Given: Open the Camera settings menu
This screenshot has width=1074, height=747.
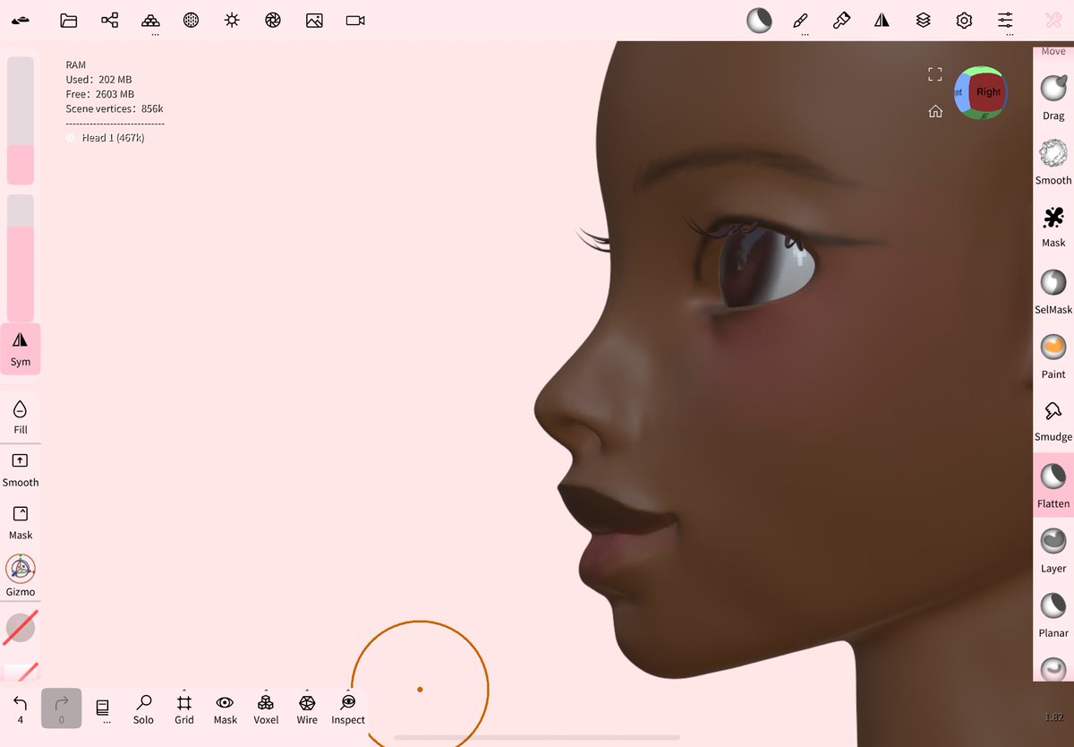Looking at the screenshot, I should tap(355, 20).
